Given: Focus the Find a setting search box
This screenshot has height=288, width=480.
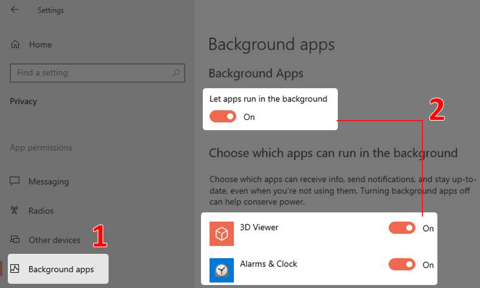Looking at the screenshot, I should [90, 73].
